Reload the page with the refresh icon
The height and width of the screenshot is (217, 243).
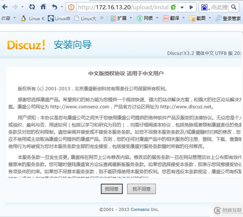[x=32, y=7]
